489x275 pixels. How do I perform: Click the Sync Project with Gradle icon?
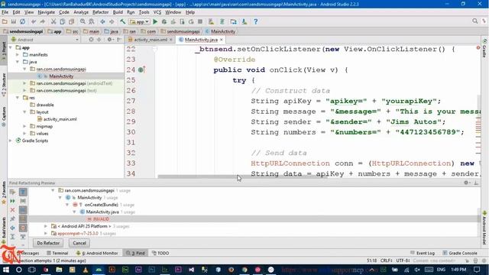[x=222, y=21]
